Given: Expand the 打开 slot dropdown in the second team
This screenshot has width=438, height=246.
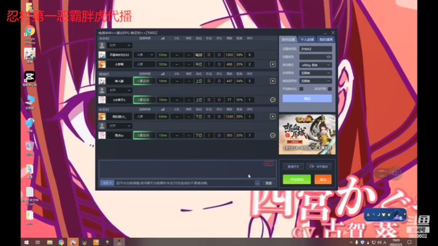Looking at the screenshot, I should 119,90.
